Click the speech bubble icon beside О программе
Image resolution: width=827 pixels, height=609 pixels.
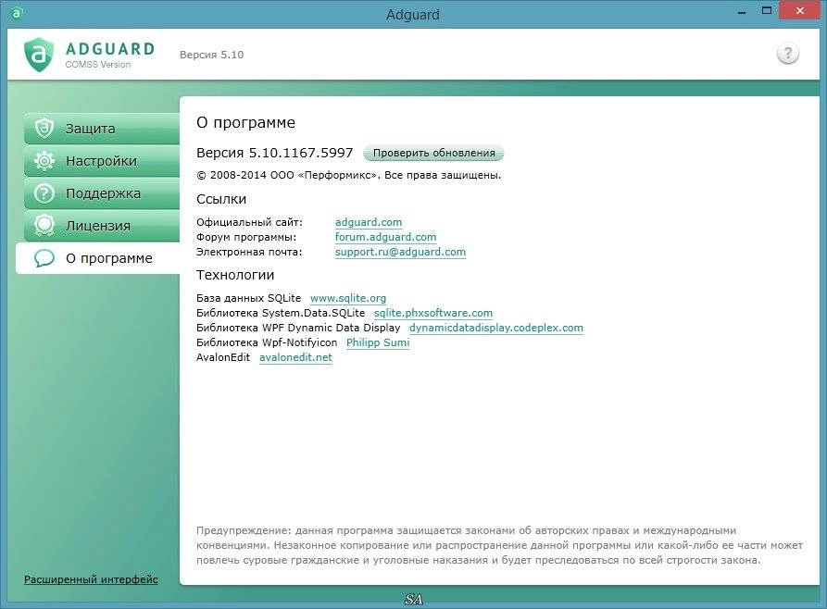tap(44, 258)
